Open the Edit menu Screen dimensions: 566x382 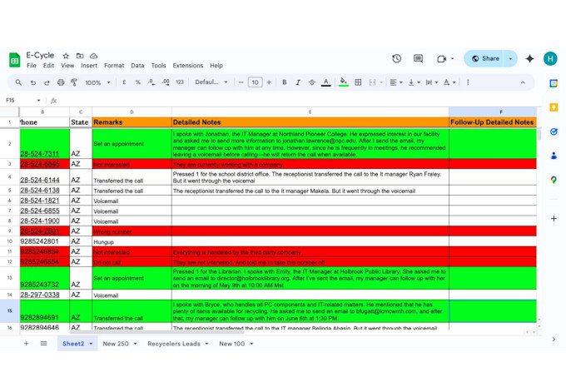click(x=48, y=66)
